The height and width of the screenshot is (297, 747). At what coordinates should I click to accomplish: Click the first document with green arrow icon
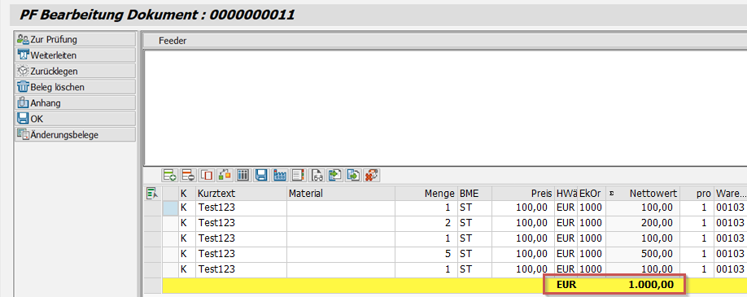click(x=335, y=175)
